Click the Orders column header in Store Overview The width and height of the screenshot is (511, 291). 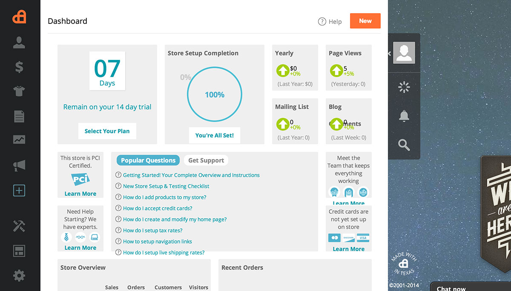point(136,288)
